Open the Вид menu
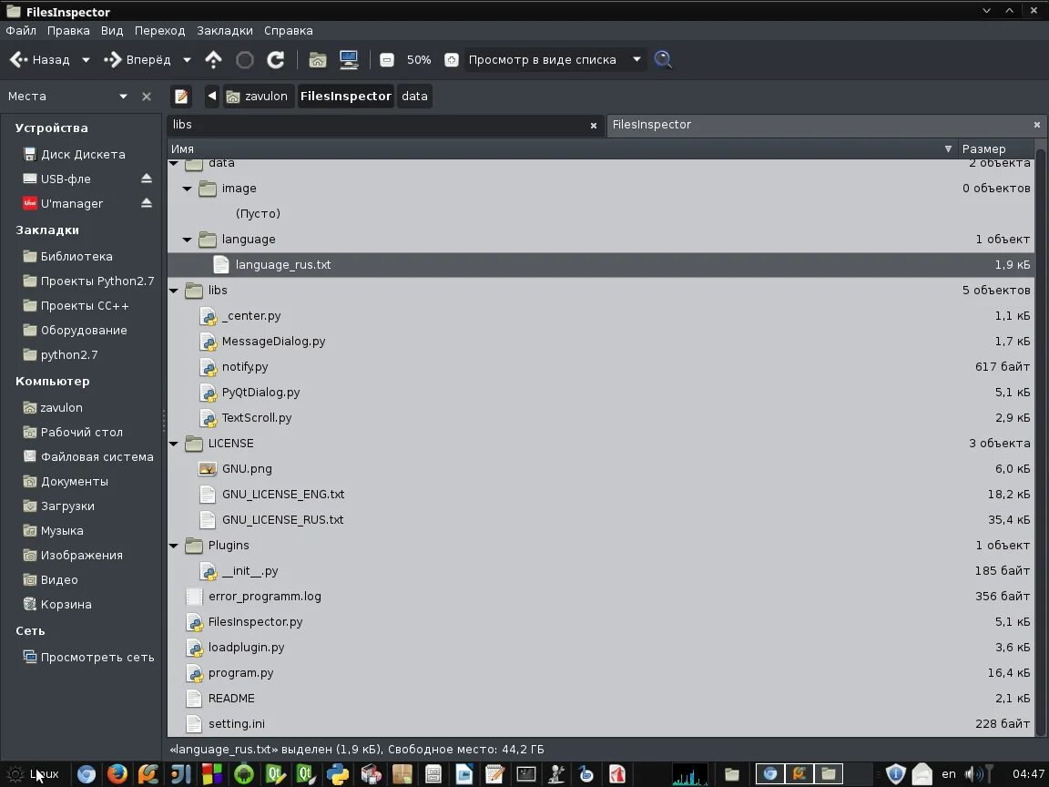This screenshot has height=787, width=1049. (112, 31)
